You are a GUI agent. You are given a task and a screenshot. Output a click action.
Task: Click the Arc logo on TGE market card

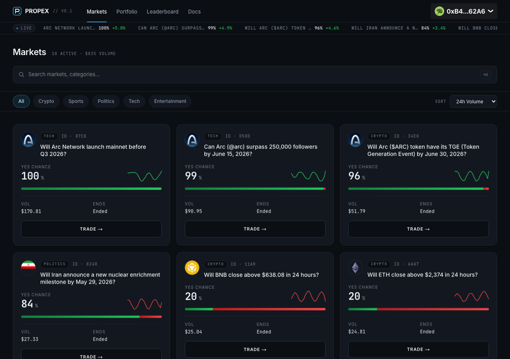pyautogui.click(x=355, y=140)
